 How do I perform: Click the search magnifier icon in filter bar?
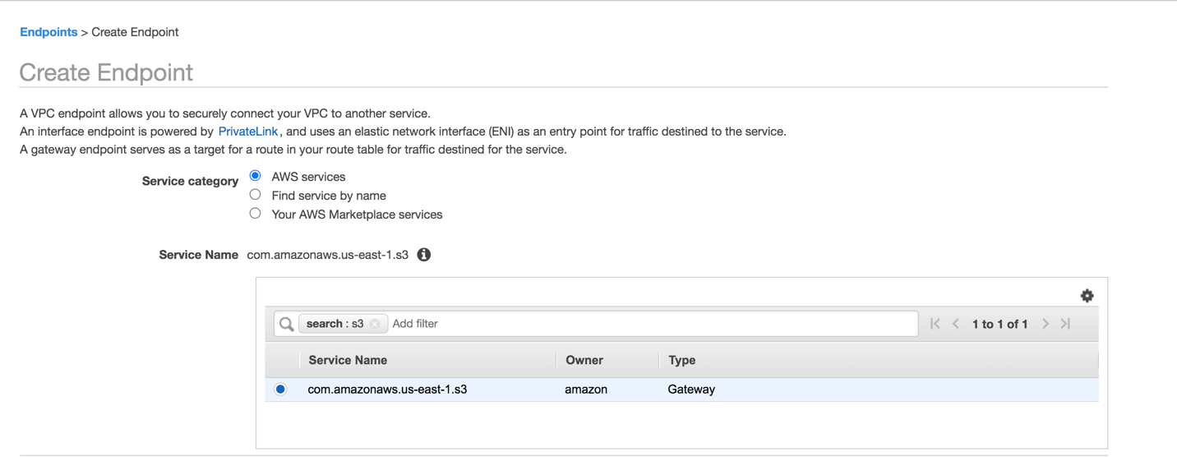point(286,324)
